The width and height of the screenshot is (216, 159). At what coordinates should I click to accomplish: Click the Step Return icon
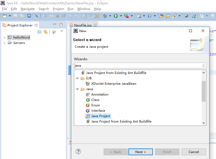pyautogui.click(x=82, y=16)
